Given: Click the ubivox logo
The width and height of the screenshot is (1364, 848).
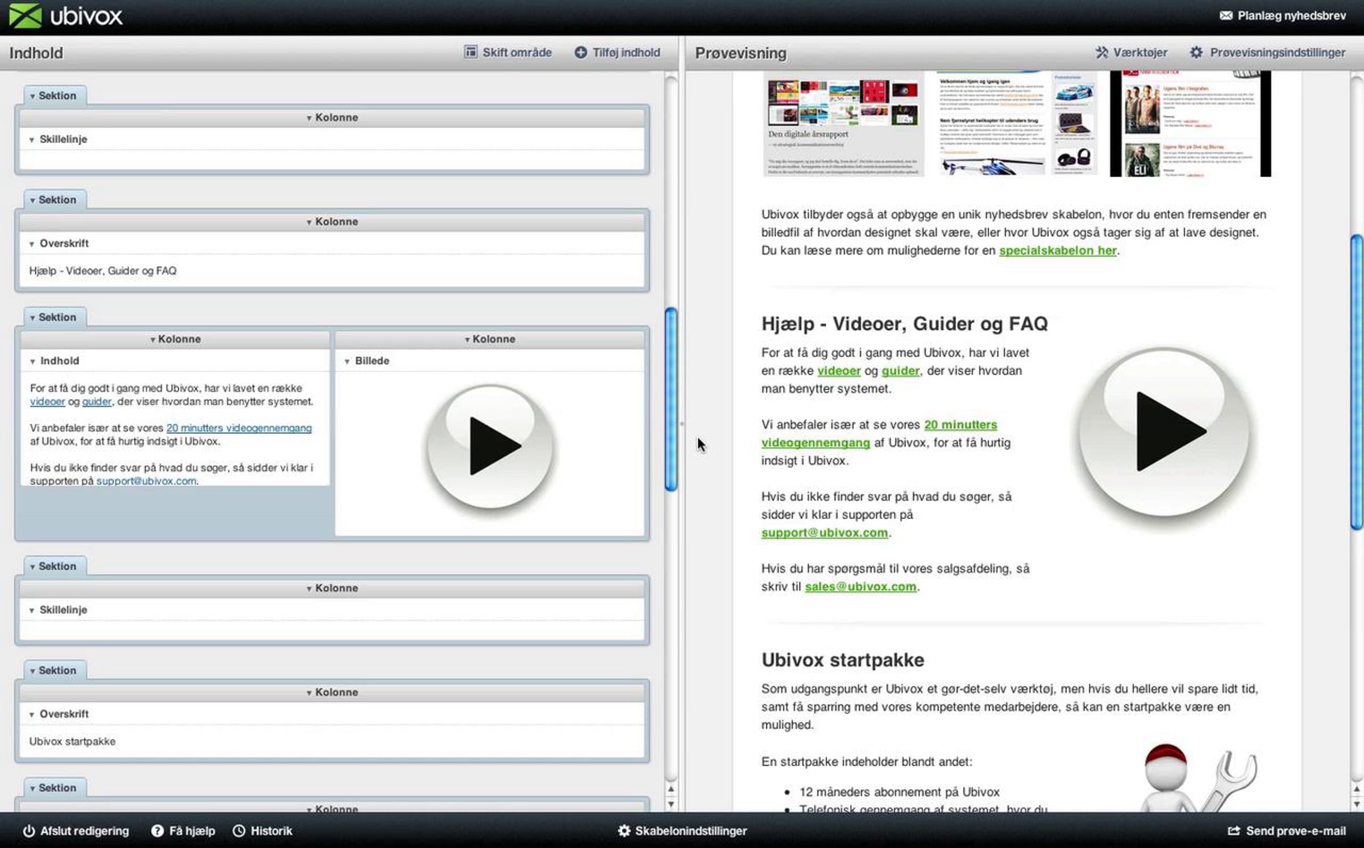Looking at the screenshot, I should click(x=66, y=16).
